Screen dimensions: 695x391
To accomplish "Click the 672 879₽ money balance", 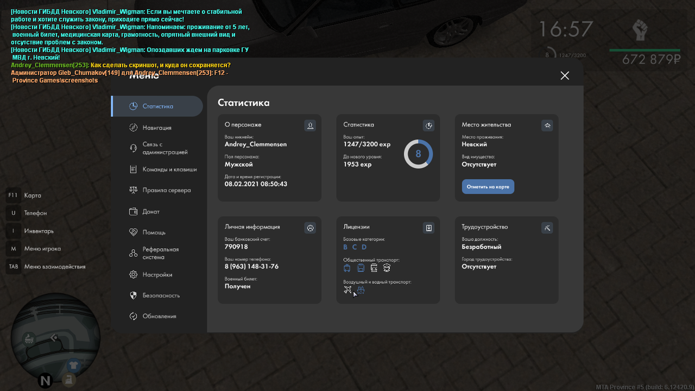I will click(x=652, y=60).
